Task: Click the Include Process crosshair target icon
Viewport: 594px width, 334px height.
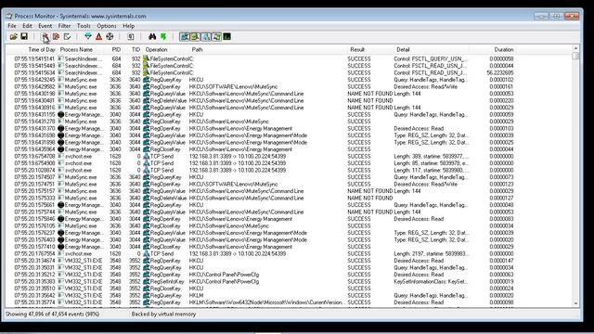Action: [x=110, y=37]
